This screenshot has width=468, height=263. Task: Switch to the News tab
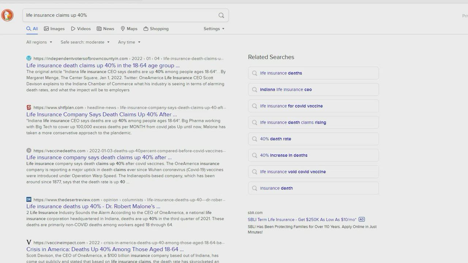105,29
